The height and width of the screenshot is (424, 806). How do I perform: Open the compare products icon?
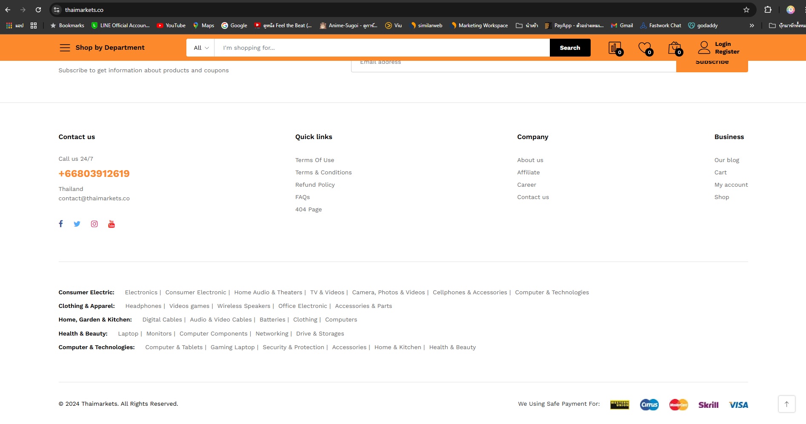(615, 48)
